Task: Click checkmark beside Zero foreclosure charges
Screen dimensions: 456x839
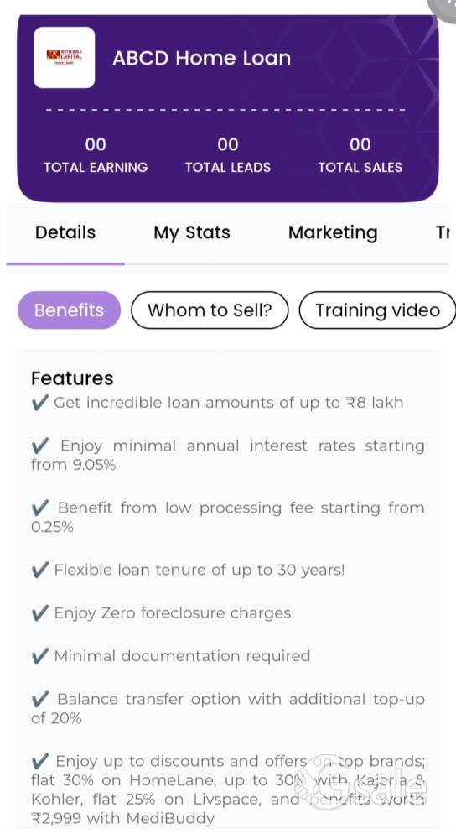Action: (40, 613)
